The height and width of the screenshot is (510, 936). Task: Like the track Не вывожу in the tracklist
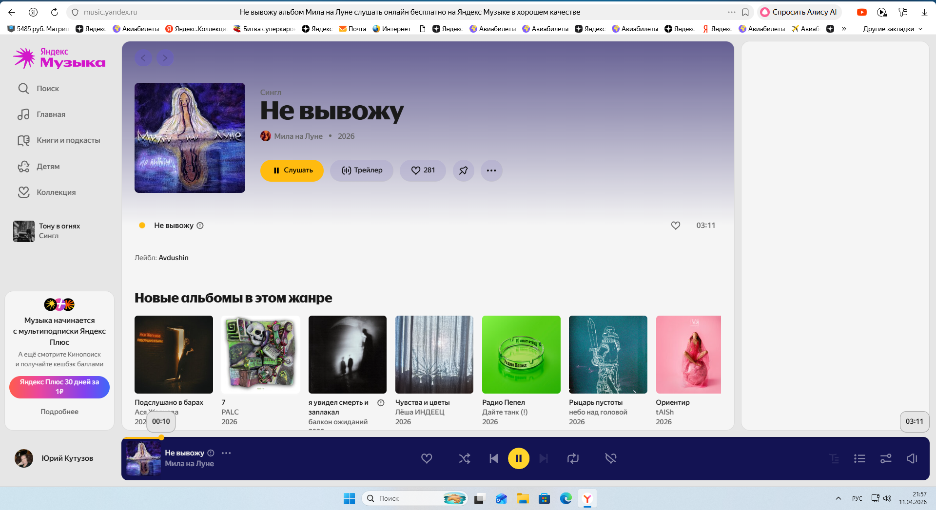click(676, 226)
